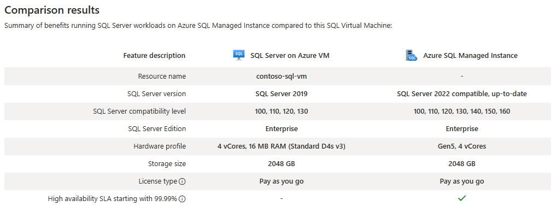Click the Standard D4s v3 hardware value
This screenshot has width=557, height=206.
(282, 146)
